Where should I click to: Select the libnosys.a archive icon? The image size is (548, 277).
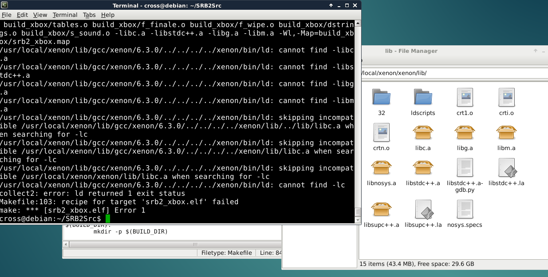[x=382, y=167]
